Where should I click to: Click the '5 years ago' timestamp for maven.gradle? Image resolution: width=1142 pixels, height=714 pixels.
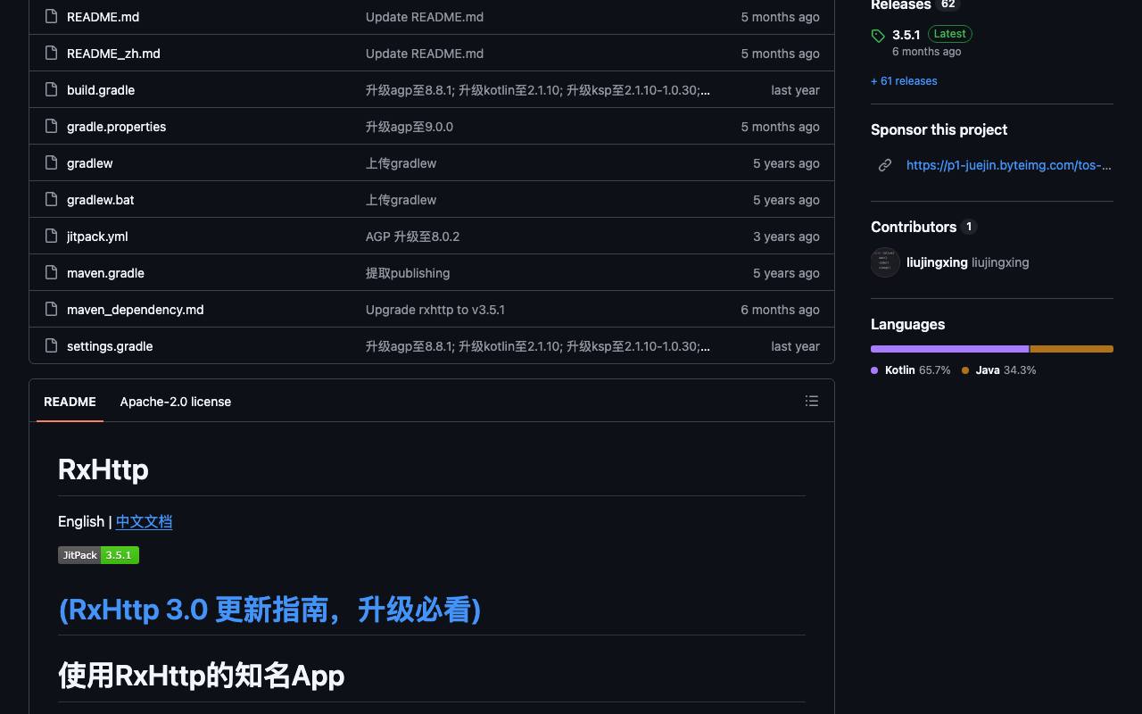[786, 273]
